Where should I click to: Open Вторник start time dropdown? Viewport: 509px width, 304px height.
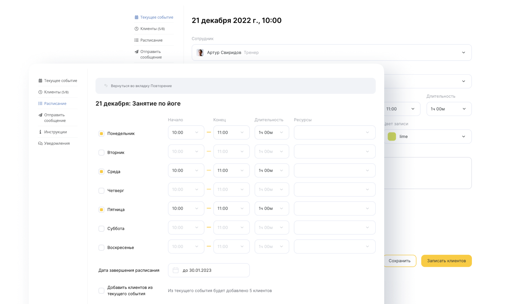coord(186,152)
